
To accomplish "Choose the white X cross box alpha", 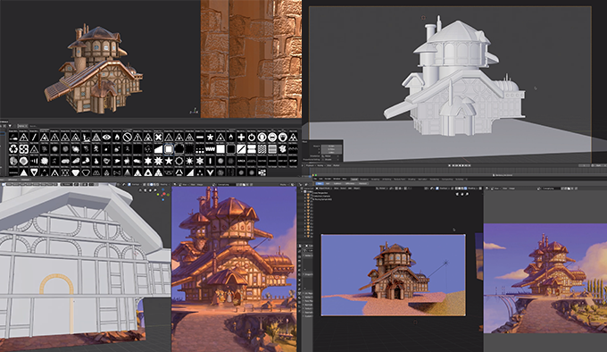I will tap(158, 137).
